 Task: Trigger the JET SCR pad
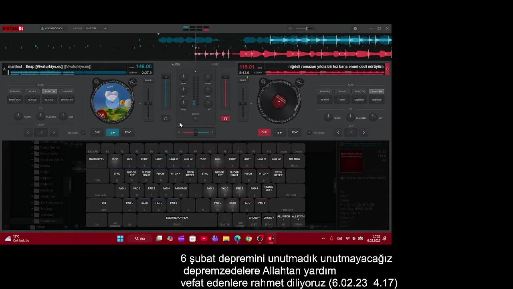[x=50, y=100]
